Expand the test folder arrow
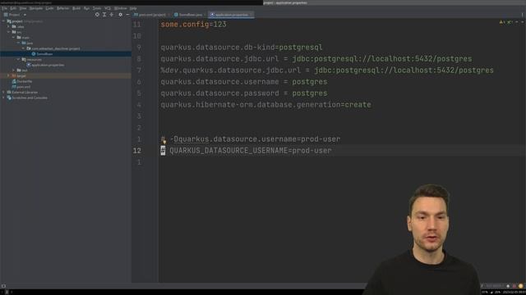Viewport: 526px width, 295px height. pos(13,70)
